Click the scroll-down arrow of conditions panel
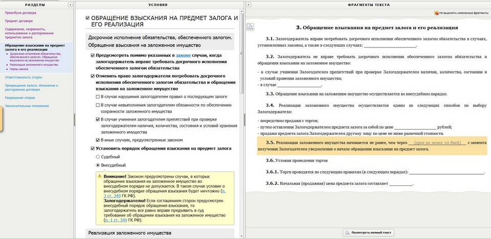 (241, 235)
